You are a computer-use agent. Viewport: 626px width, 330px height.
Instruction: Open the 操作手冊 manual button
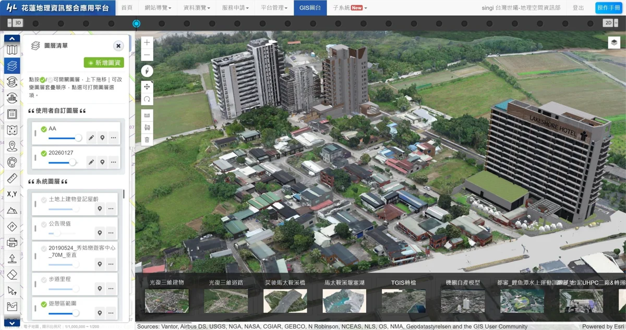pyautogui.click(x=608, y=8)
